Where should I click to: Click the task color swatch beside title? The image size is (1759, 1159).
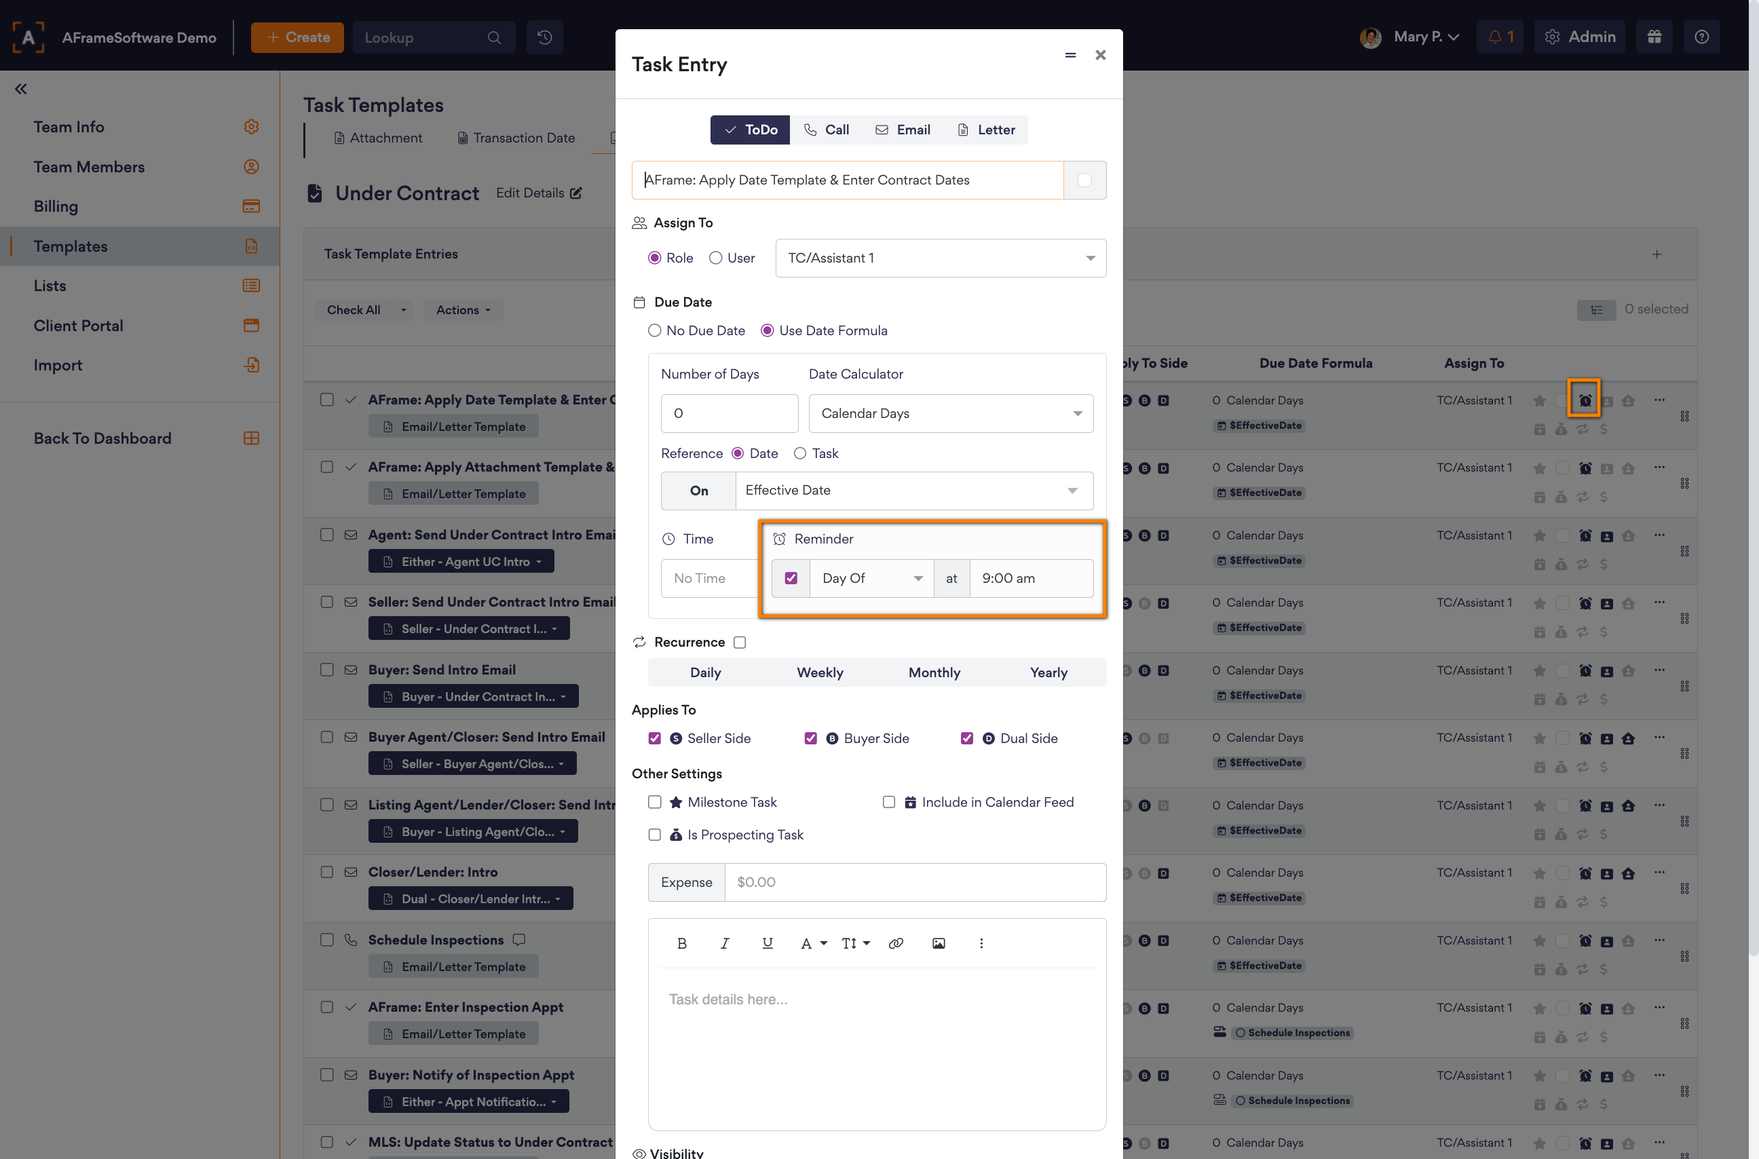[x=1084, y=180]
